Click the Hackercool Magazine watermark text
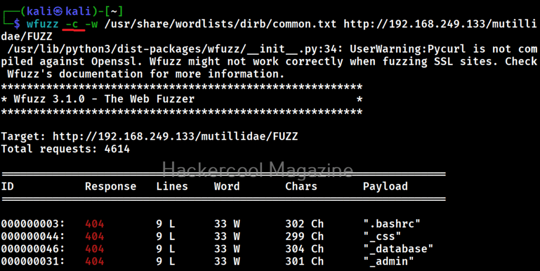540x271 pixels. tap(257, 170)
